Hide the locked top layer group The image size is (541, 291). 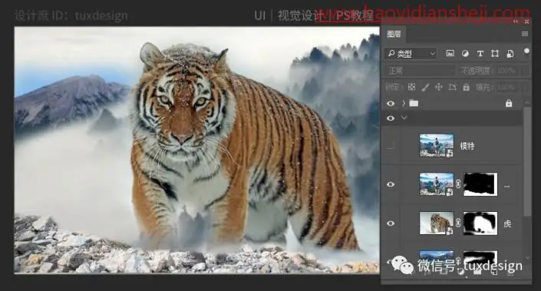click(x=391, y=103)
